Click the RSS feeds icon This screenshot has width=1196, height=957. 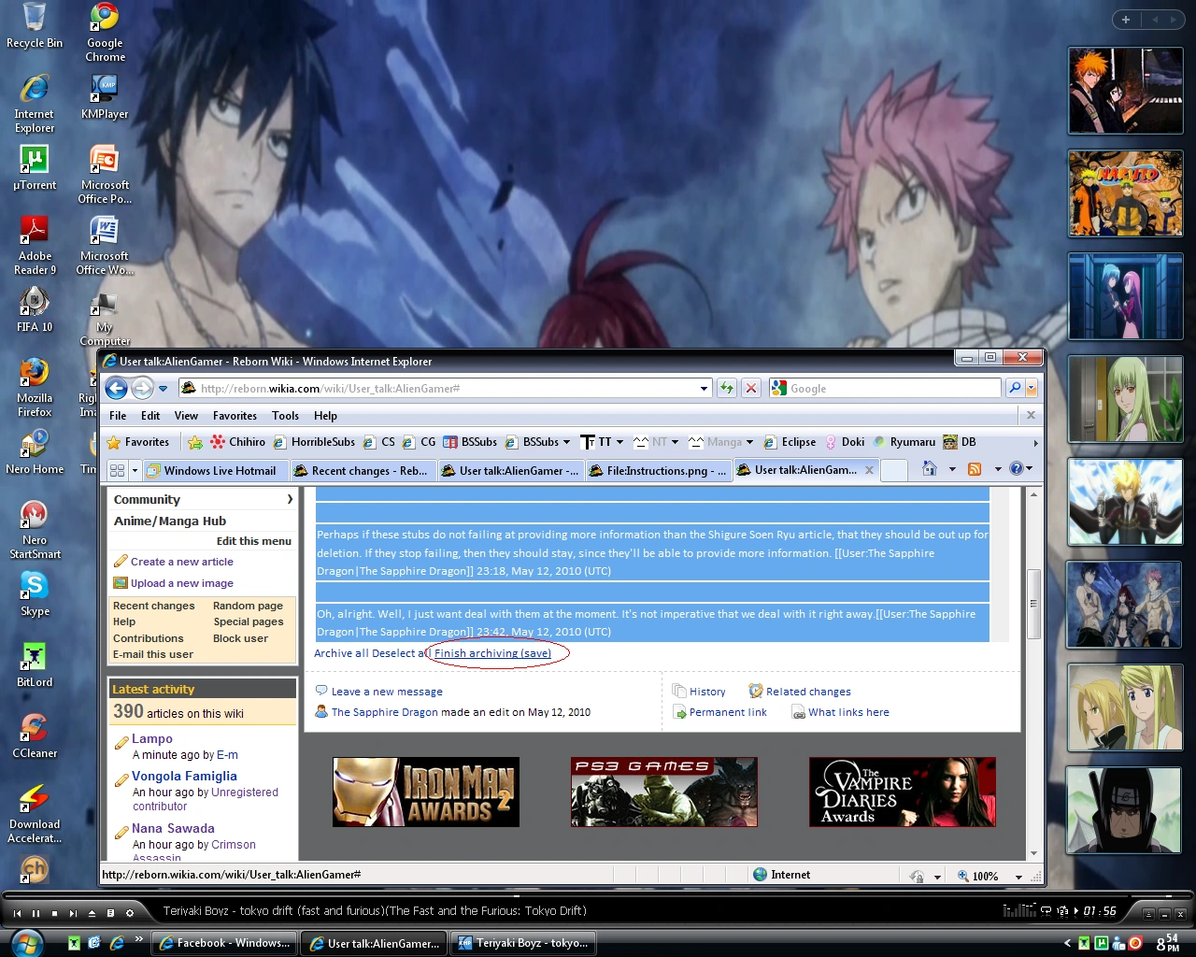tap(975, 469)
